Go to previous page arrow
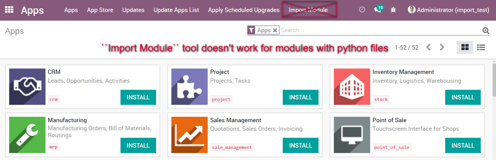496x160 pixels. [x=429, y=47]
